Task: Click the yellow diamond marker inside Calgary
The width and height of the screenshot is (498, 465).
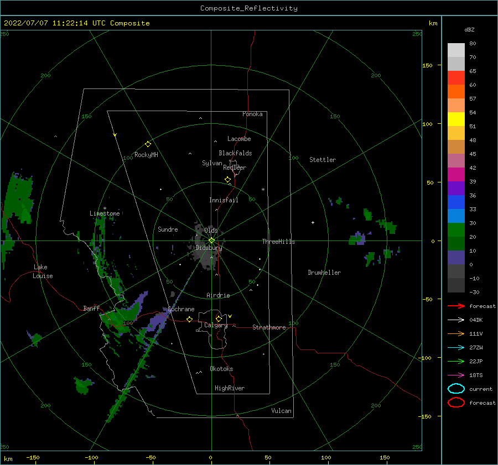Action: [219, 318]
